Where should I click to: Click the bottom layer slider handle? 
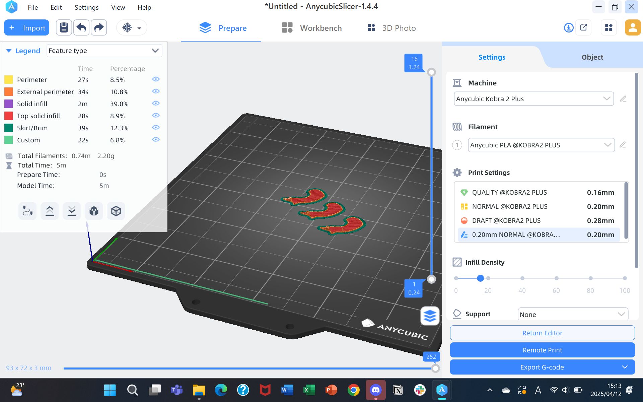[x=431, y=279]
